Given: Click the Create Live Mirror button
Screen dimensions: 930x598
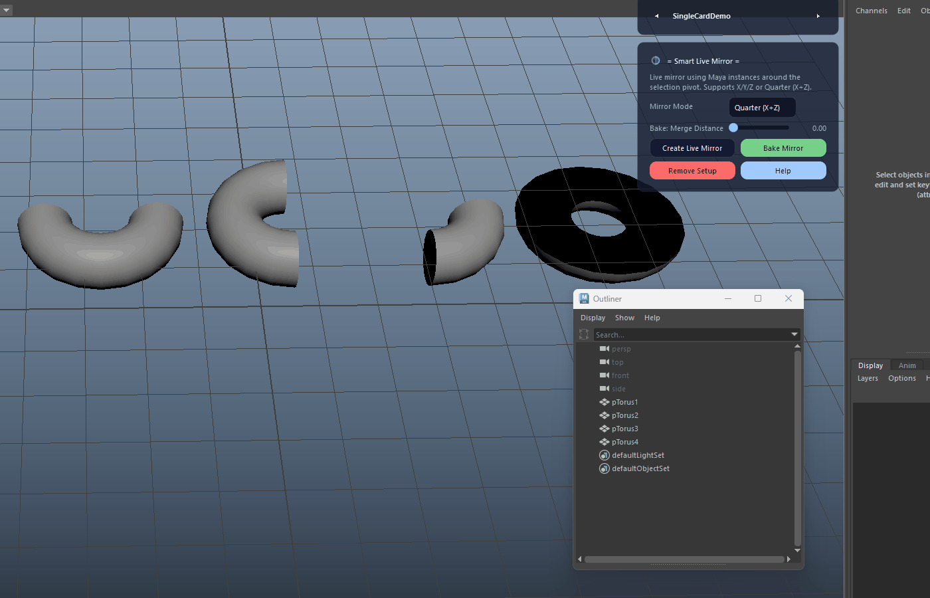Looking at the screenshot, I should pos(692,148).
